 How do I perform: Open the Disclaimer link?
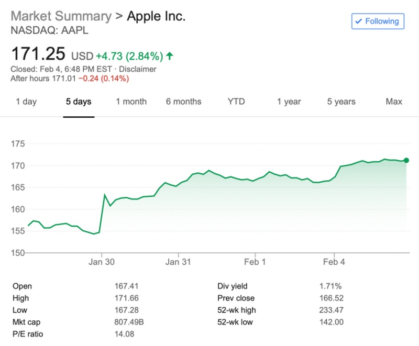point(137,69)
